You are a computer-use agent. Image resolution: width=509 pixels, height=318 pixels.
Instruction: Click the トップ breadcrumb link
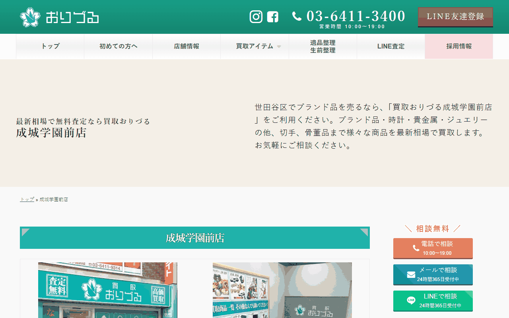[27, 200]
